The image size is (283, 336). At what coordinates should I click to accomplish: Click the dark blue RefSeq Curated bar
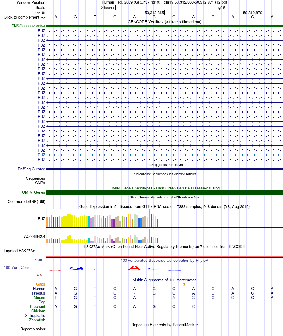(x=164, y=169)
